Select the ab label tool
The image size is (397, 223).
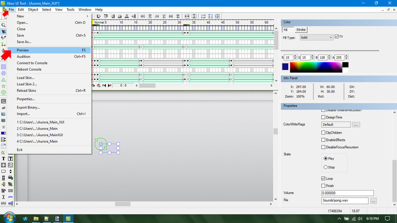4,108
